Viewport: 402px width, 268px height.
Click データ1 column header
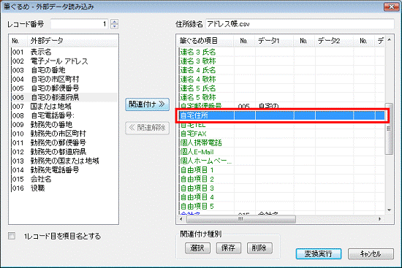(x=275, y=40)
